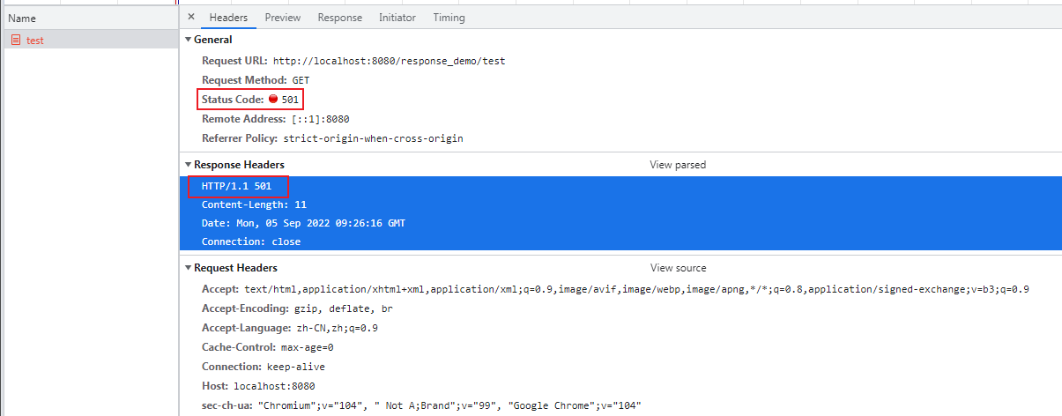Click the Content-Length header row
The width and height of the screenshot is (1062, 416).
coord(241,204)
